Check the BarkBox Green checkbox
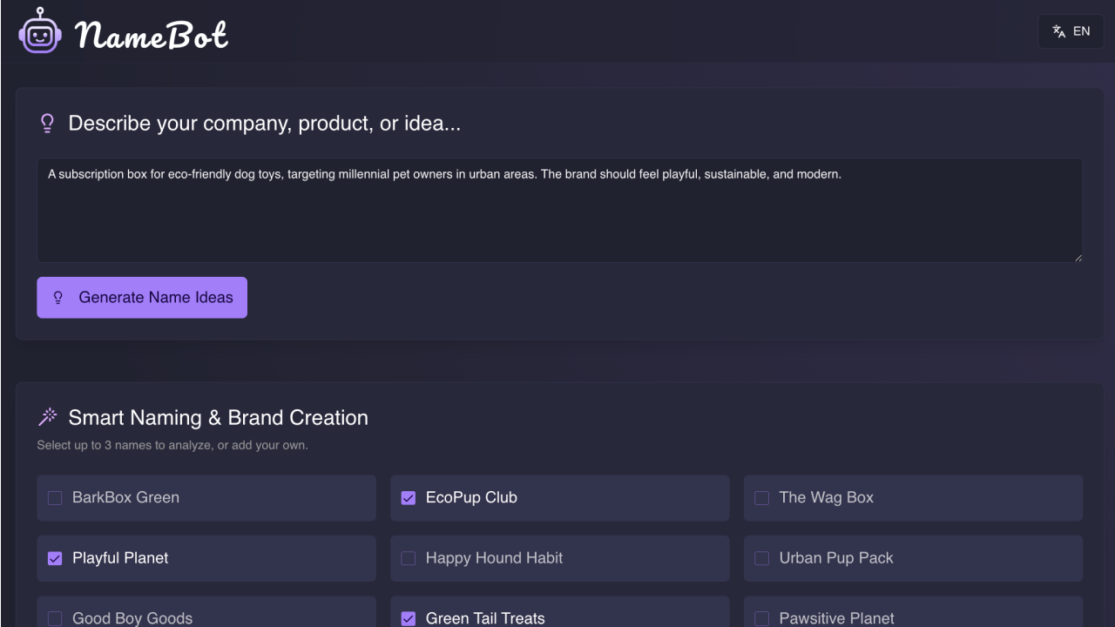 pyautogui.click(x=55, y=498)
